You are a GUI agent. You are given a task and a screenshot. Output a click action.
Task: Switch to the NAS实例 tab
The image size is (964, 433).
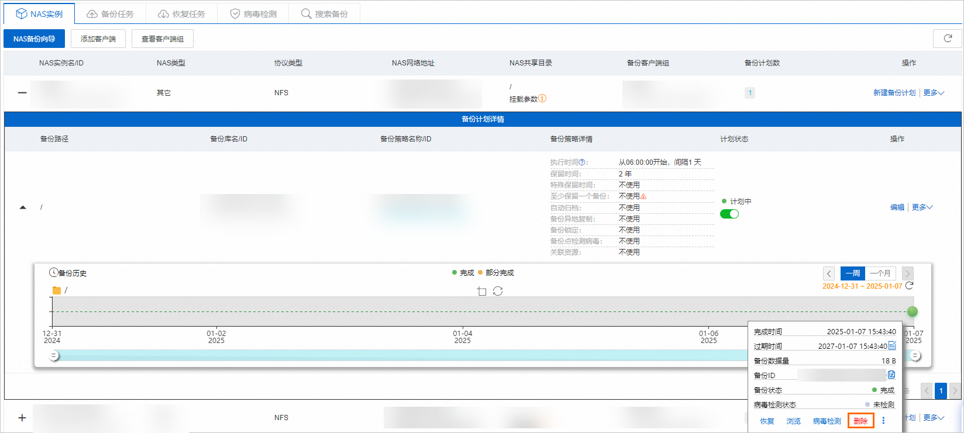pos(39,14)
